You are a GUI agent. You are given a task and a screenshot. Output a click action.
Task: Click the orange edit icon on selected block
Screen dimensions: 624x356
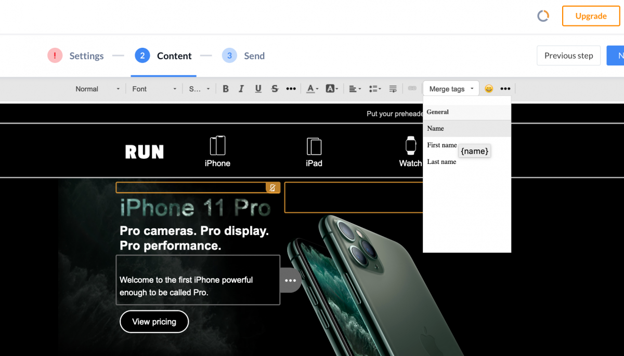click(272, 187)
